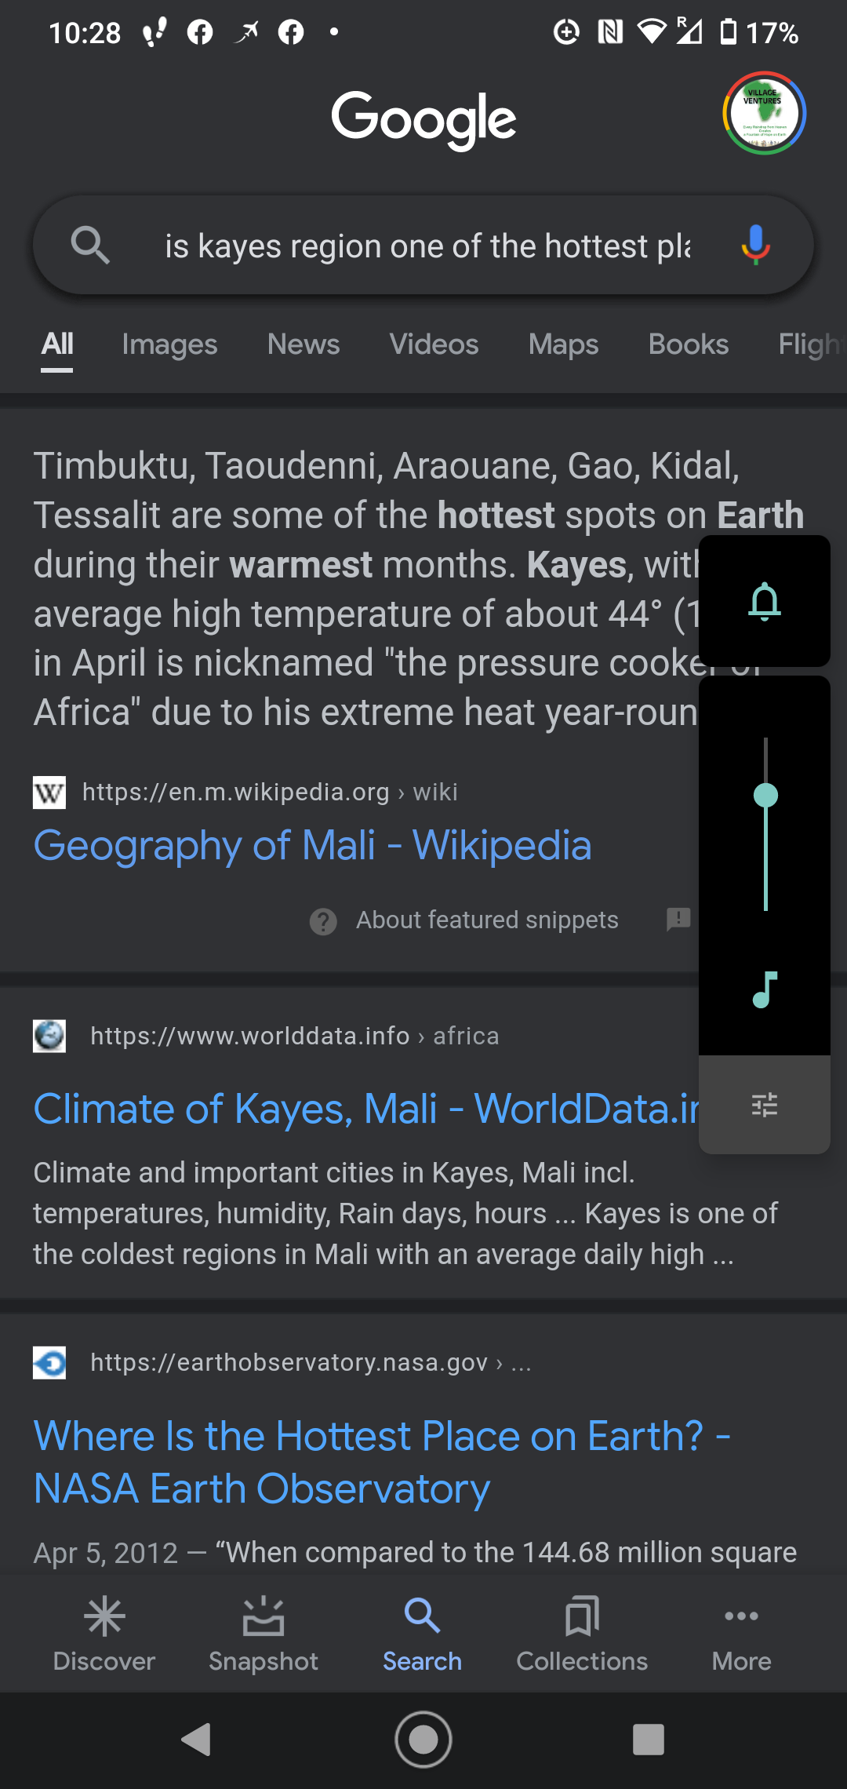Tap the ringer mode bell icon

click(x=765, y=602)
